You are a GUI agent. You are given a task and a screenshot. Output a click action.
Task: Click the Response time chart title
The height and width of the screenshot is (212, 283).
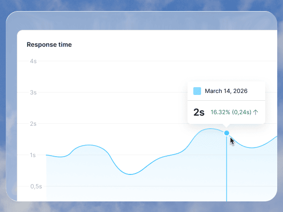tap(49, 44)
